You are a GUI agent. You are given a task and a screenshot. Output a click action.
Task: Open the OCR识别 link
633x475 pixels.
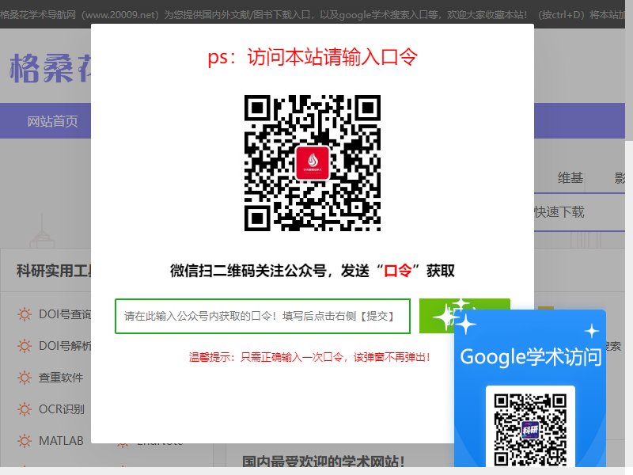click(62, 409)
